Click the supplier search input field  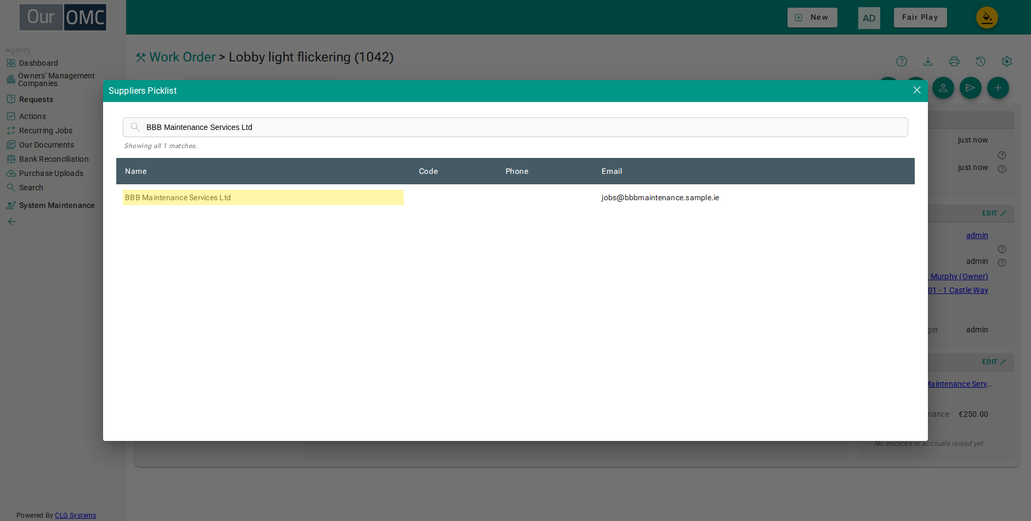(x=515, y=127)
